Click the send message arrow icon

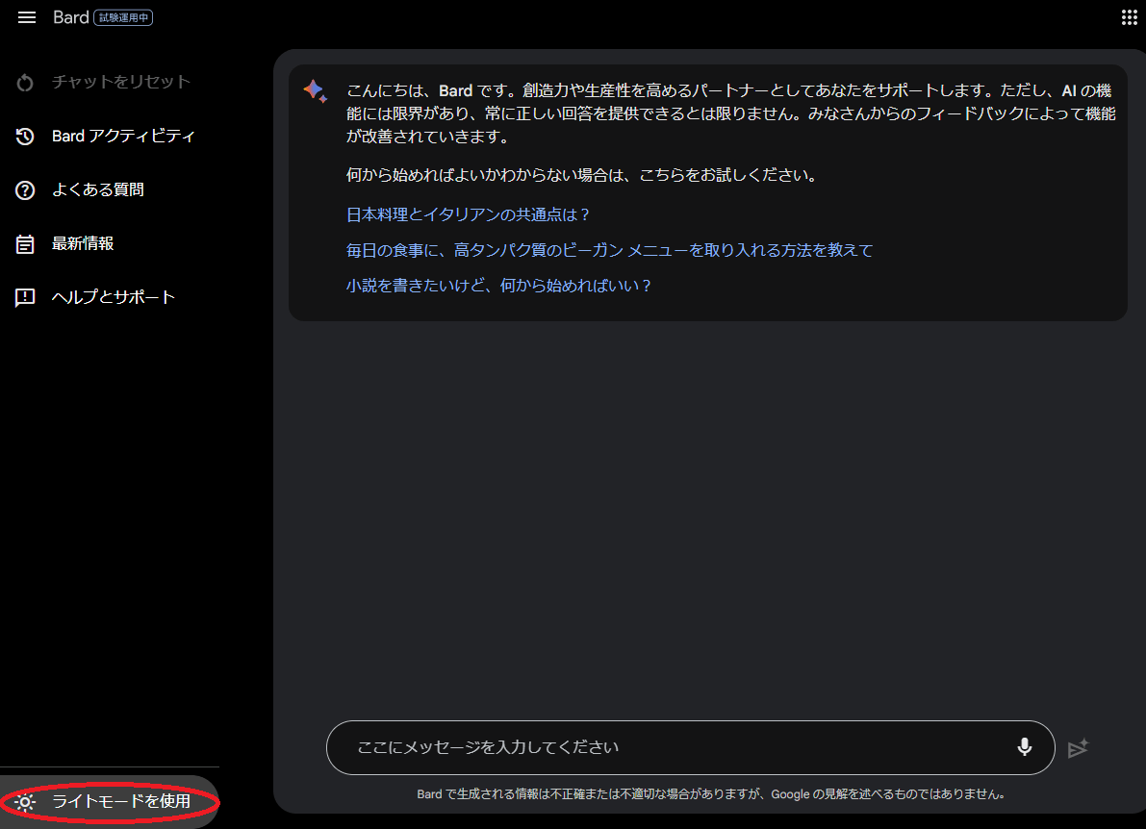1078,748
